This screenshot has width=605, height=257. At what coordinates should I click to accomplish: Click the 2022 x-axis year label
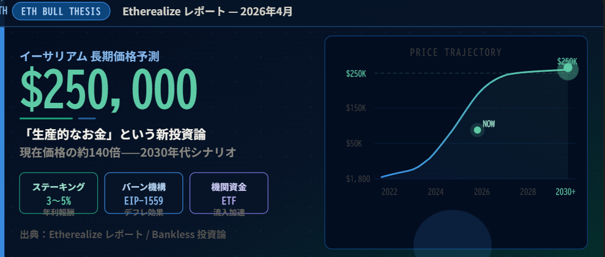(389, 192)
